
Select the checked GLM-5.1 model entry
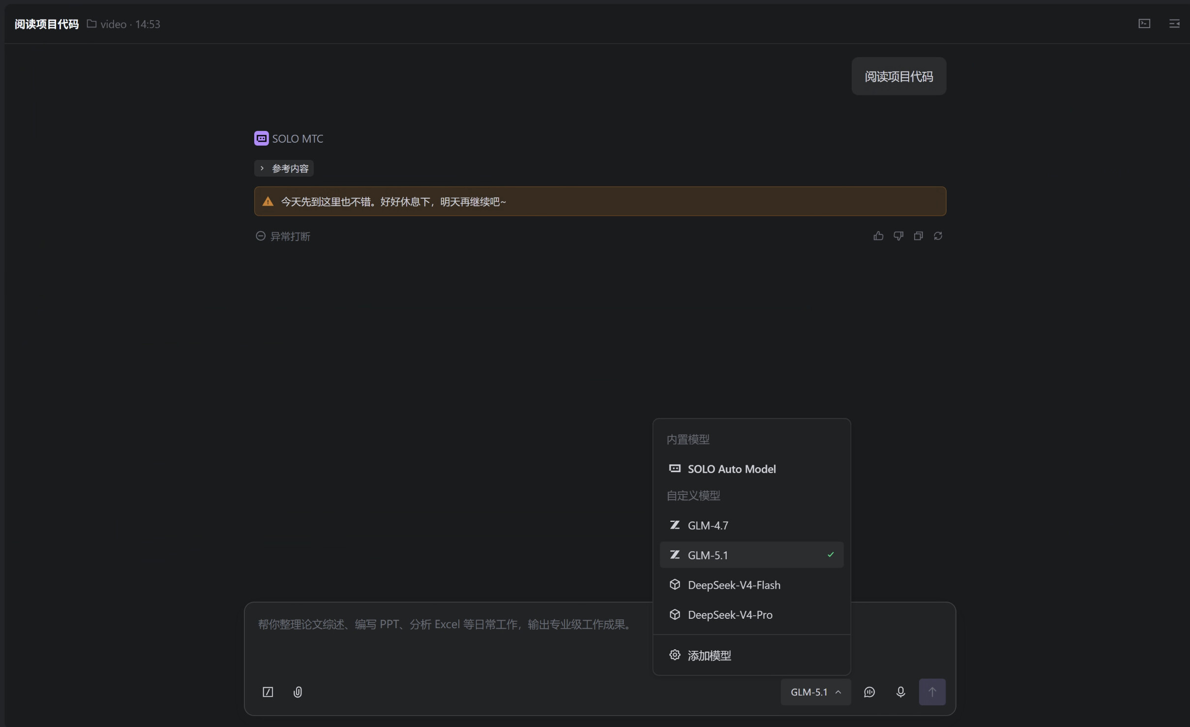(751, 555)
